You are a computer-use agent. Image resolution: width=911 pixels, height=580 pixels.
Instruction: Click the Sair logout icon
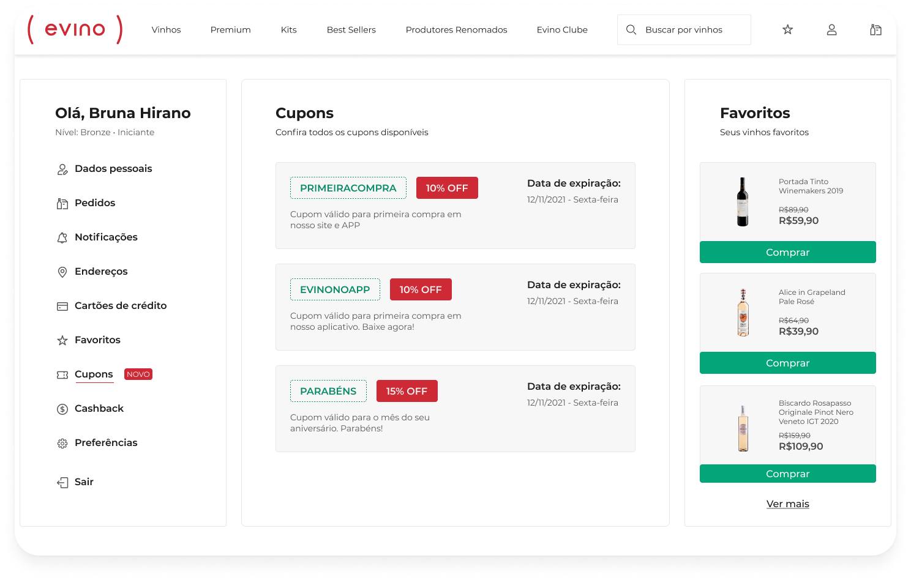click(x=62, y=483)
